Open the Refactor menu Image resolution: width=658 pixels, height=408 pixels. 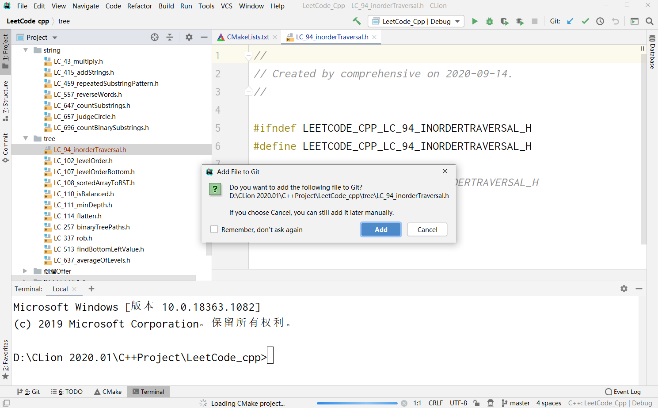pos(140,6)
